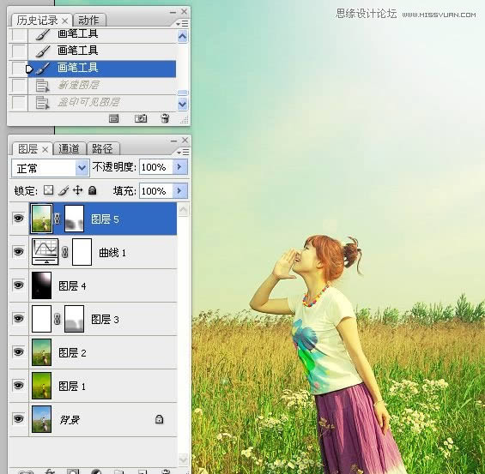The height and width of the screenshot is (474, 485).
Task: Open the blend mode 正常 dropdown
Action: pos(51,168)
